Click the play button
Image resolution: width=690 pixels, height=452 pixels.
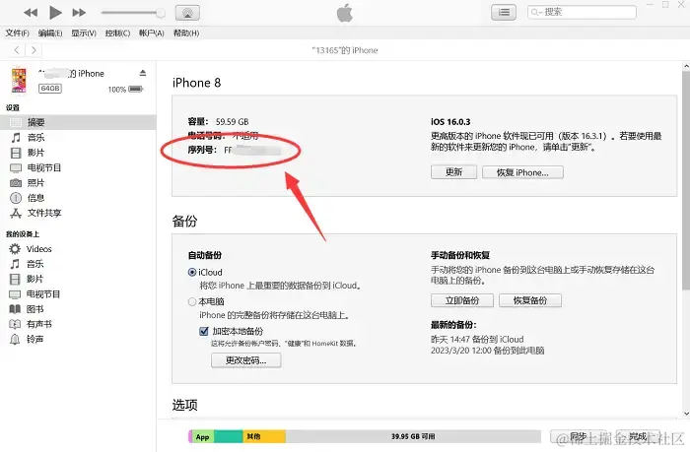55,13
